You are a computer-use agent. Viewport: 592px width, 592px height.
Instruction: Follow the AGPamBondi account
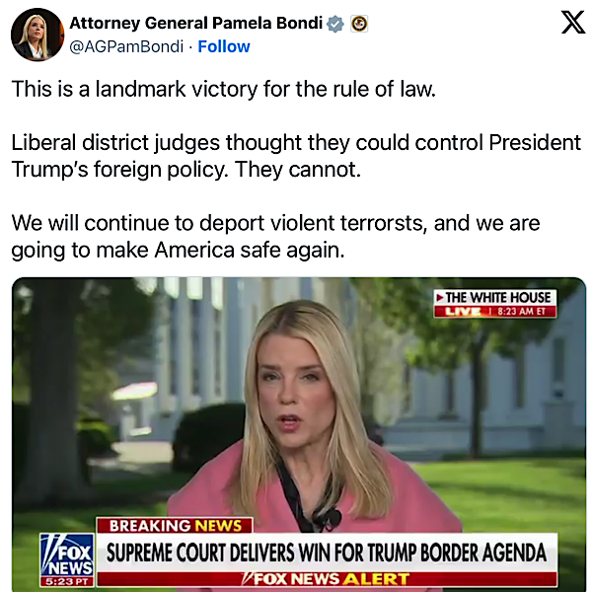224,46
